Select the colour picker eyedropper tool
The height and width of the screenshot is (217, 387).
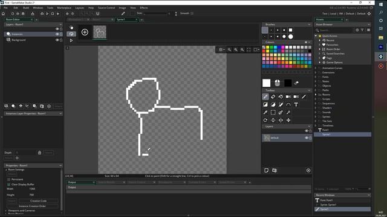pyautogui.click(x=265, y=113)
